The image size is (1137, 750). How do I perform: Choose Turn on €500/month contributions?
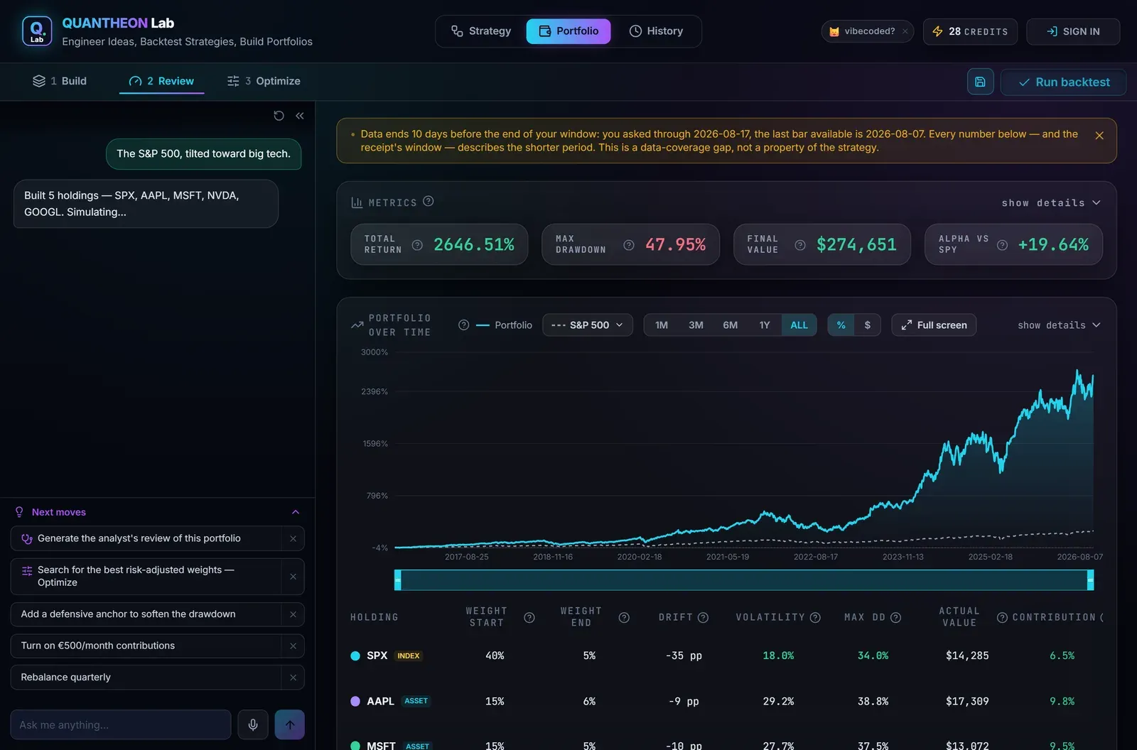(x=146, y=646)
